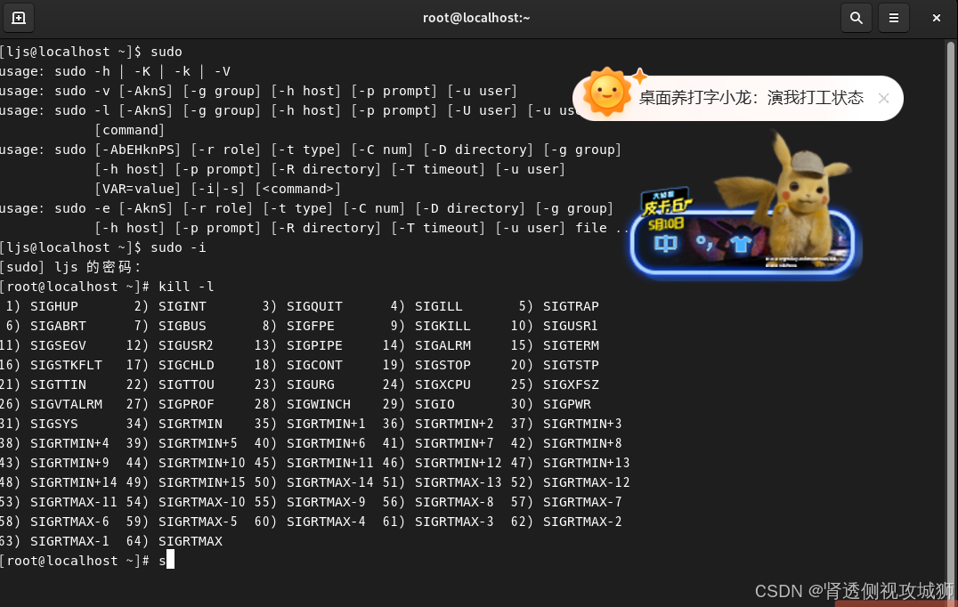Viewport: 958px width, 607px height.
Task: Click signal entry SIGPROF
Action: 186,404
